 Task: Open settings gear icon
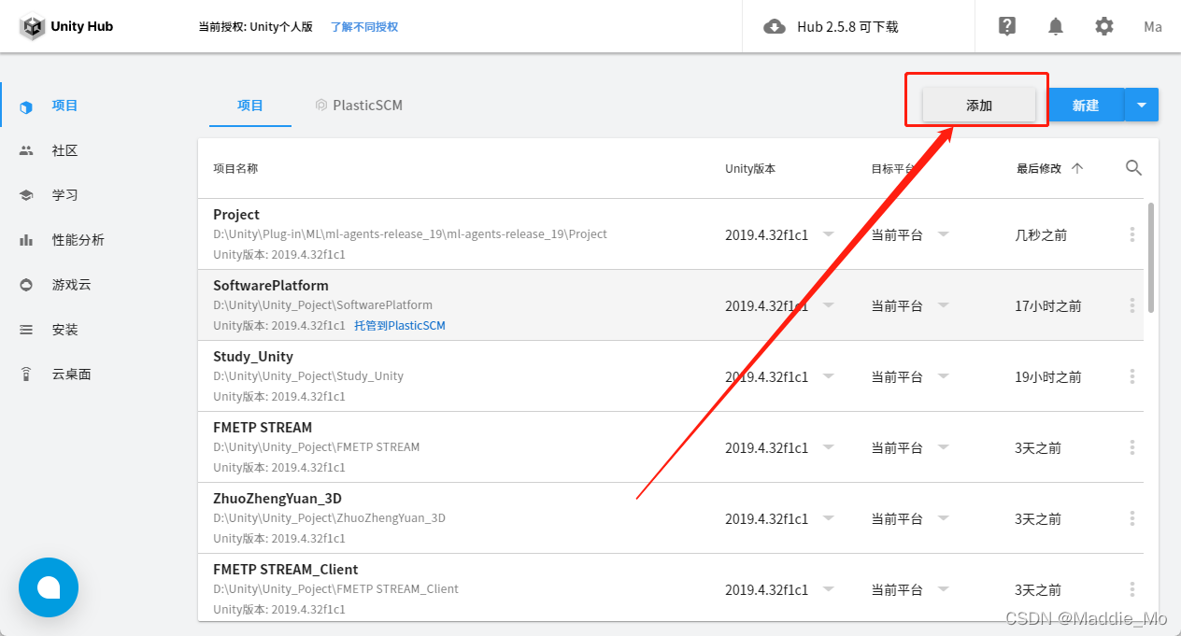click(x=1104, y=26)
